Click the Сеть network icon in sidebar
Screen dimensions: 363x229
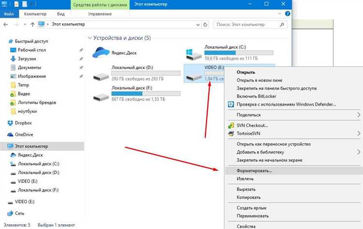[11, 213]
